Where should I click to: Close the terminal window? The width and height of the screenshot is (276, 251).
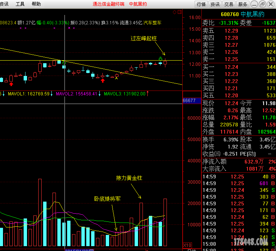click(x=271, y=4)
